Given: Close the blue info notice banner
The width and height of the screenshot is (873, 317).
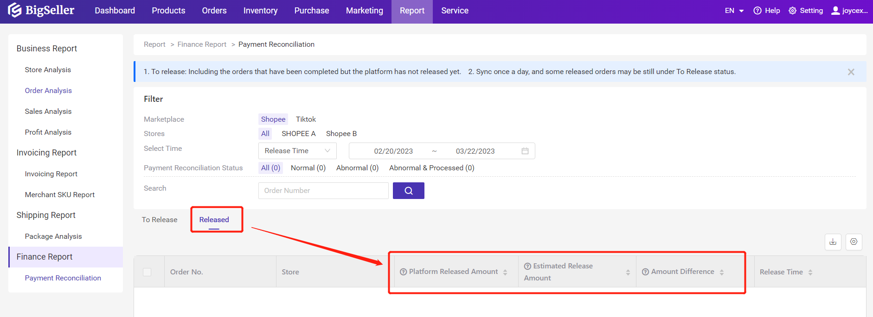Looking at the screenshot, I should coord(851,72).
